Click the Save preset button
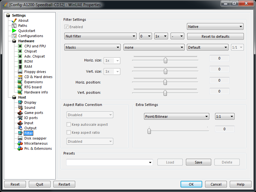Screen dimensions: 256x192 (198, 162)
